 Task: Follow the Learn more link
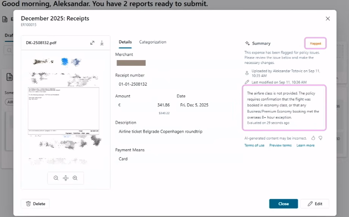(x=306, y=146)
